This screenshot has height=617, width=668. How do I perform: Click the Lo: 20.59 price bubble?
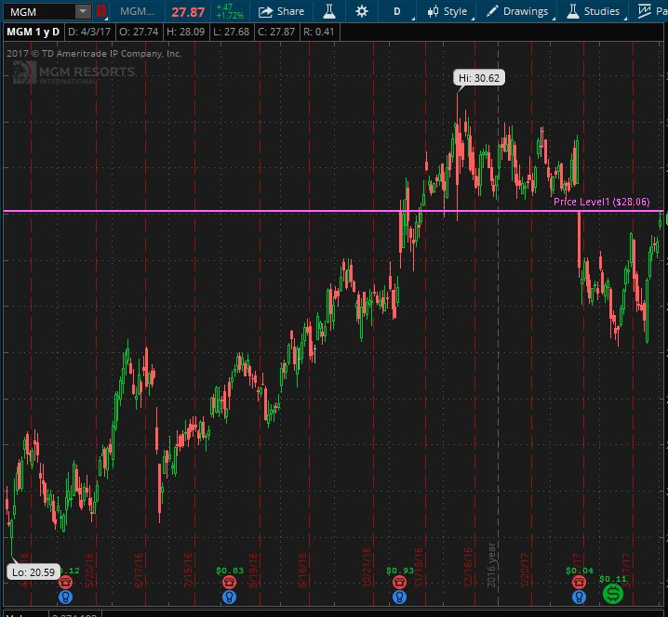coord(33,571)
